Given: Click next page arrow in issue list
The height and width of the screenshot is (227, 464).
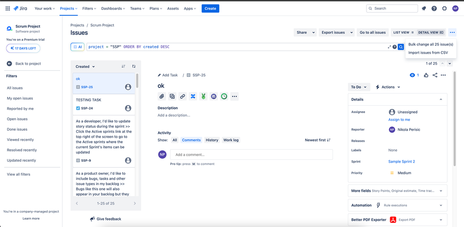Looking at the screenshot, I should (x=135, y=203).
